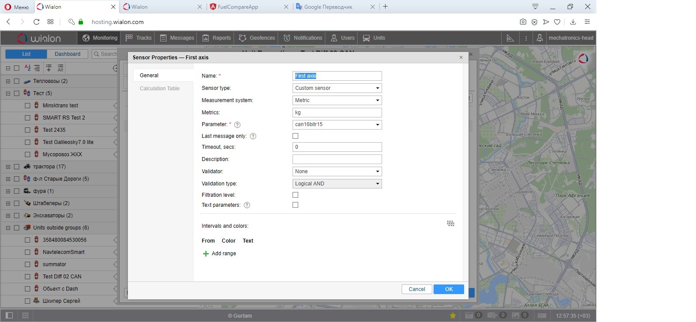This screenshot has width=696, height=322.
Task: Open the measuring tools icon in top bar
Action: pyautogui.click(x=510, y=38)
